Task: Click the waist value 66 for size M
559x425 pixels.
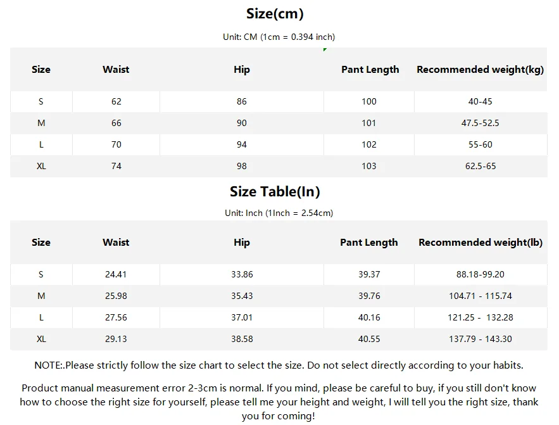Action: [116, 123]
